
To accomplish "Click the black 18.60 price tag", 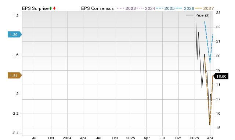I will click(221, 77).
